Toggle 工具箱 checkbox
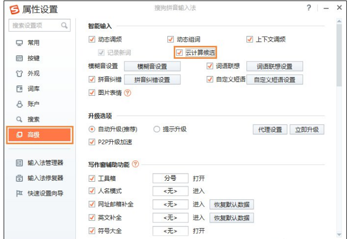This screenshot has height=239, width=352. point(92,178)
